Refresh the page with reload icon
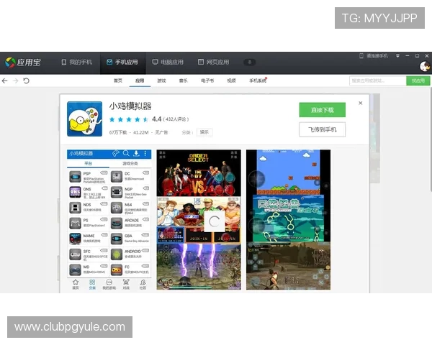 (x=26, y=81)
